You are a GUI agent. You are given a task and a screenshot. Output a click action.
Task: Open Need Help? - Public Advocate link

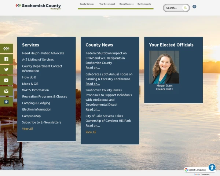click(x=43, y=53)
